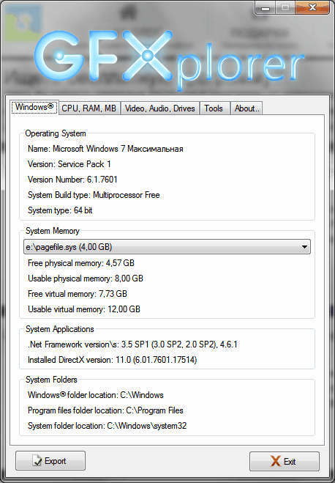
Task: Click the orange X icon on Exit
Action: [275, 461]
